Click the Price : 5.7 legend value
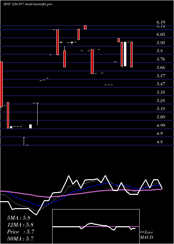Screen dimensions: 174x244 click(21, 232)
